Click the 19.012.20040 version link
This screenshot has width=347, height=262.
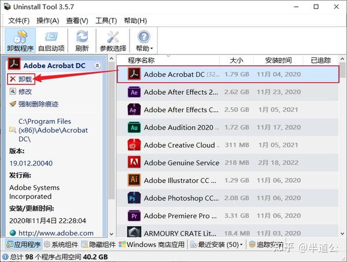tap(31, 163)
